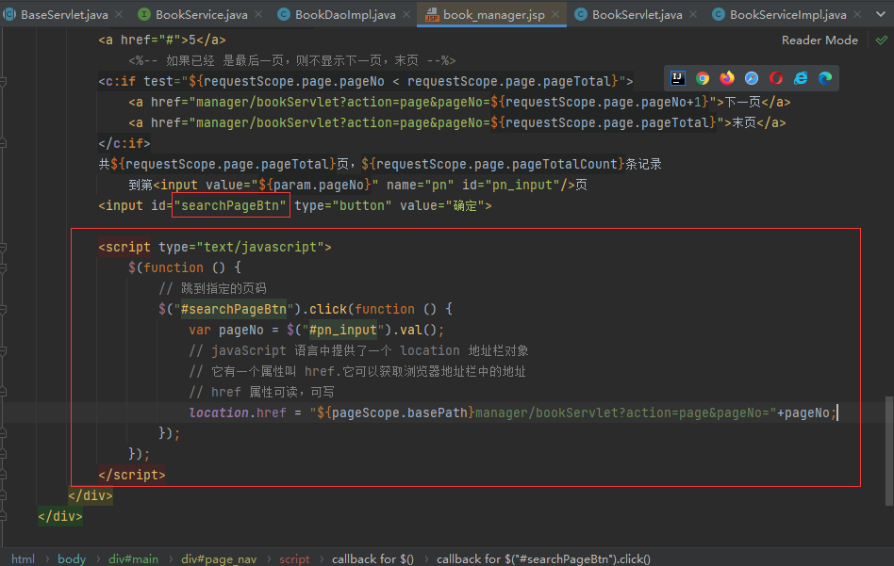Collapse the script block fold marker

4,247
